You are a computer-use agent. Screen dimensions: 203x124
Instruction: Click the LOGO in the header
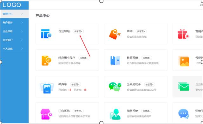click(12, 5)
